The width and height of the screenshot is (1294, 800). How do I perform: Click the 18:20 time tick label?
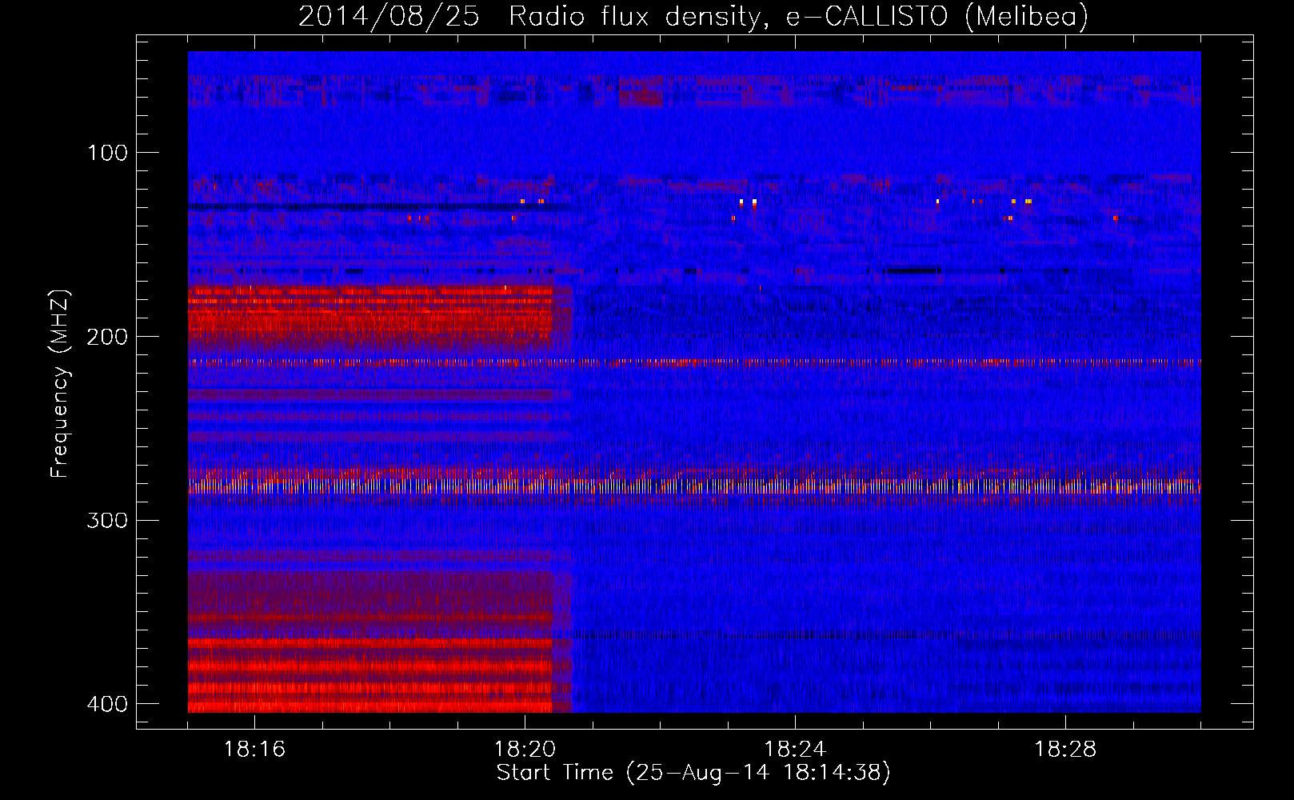[x=525, y=750]
